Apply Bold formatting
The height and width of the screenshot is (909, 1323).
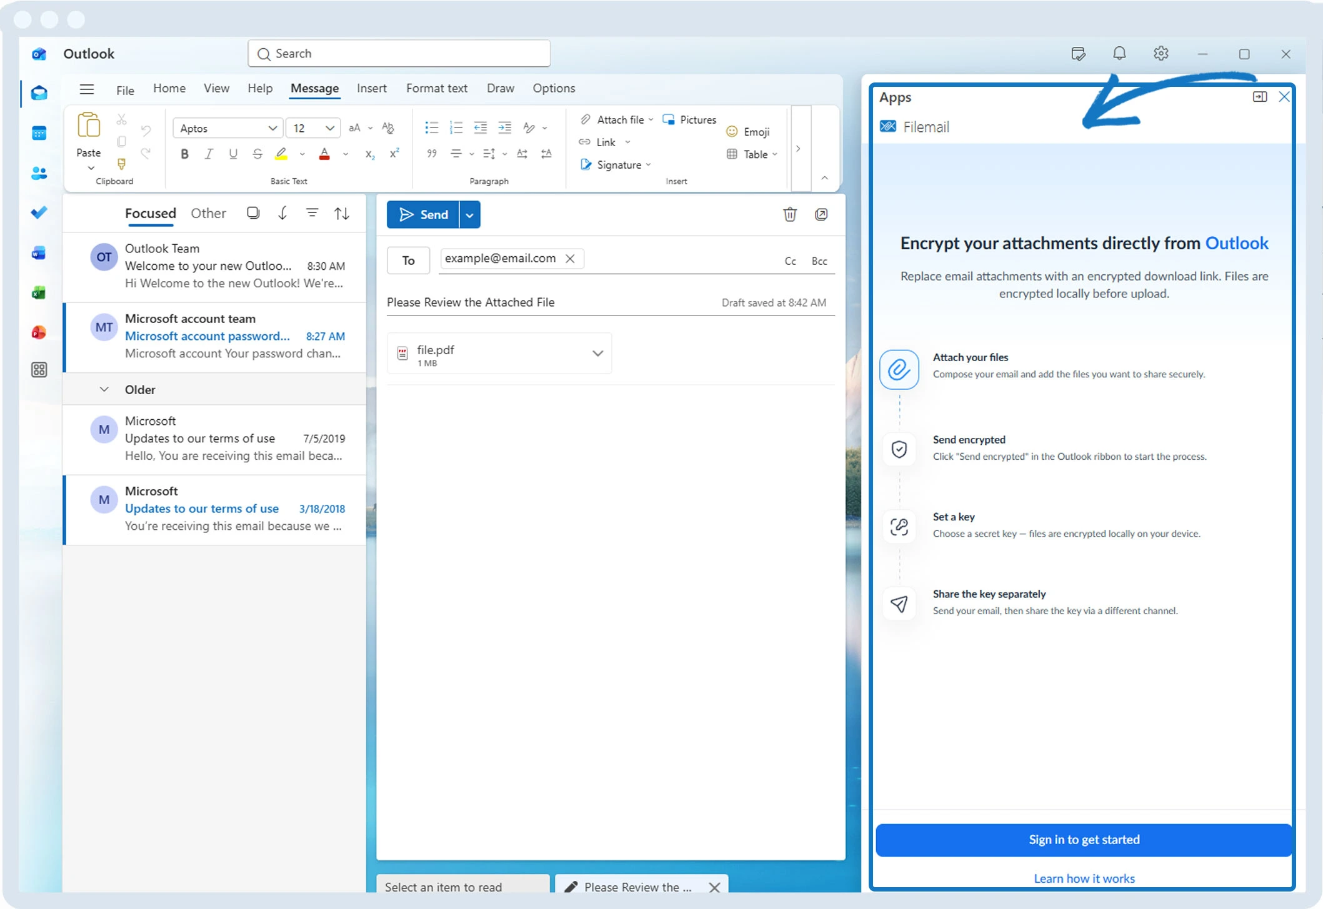point(184,154)
